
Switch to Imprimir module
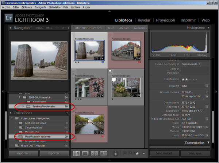[188, 20]
